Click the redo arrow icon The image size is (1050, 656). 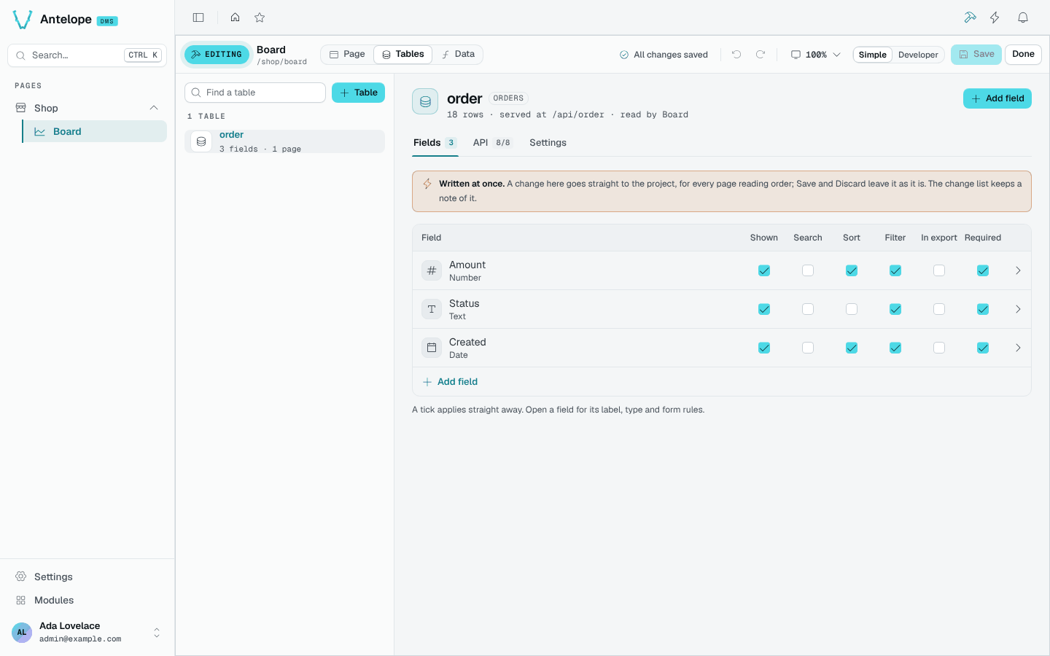click(761, 55)
